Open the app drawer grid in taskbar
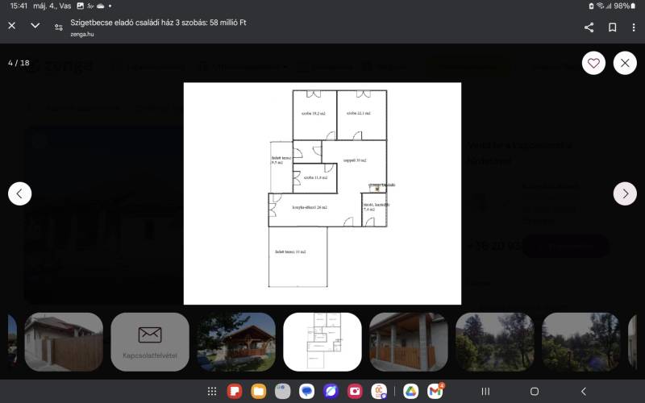 [212, 392]
